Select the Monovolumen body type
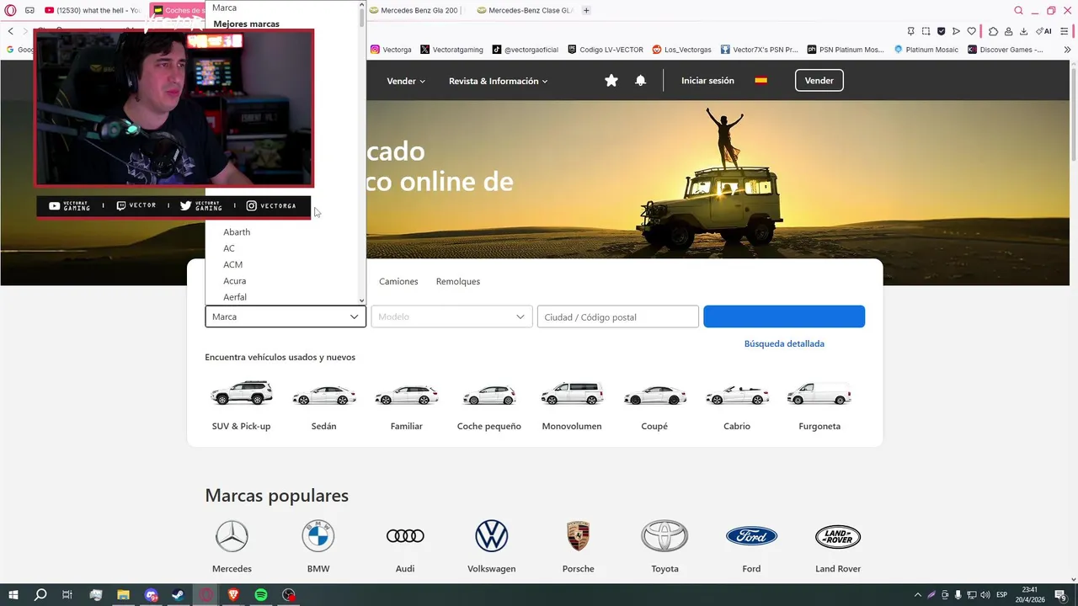The image size is (1078, 606). 572,406
